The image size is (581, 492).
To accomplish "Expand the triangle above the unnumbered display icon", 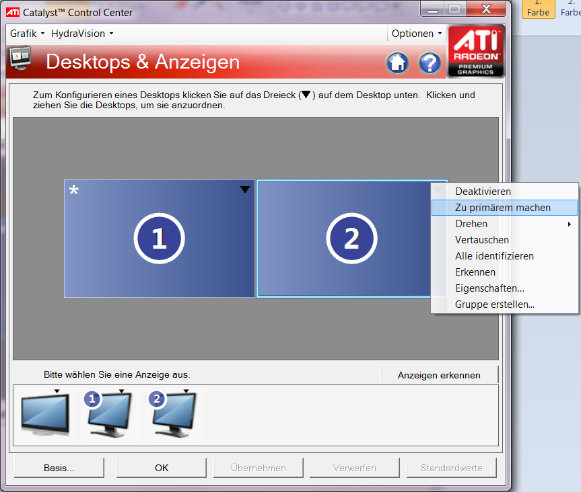I will (57, 391).
